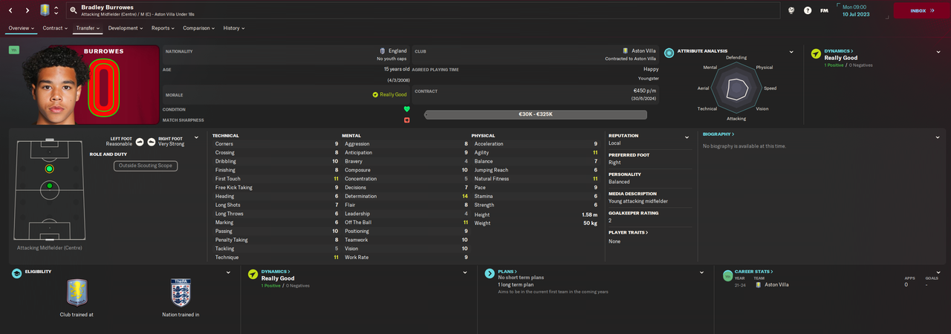Image resolution: width=951 pixels, height=334 pixels.
Task: Click the Attribute Analysis circle icon
Action: pos(669,53)
